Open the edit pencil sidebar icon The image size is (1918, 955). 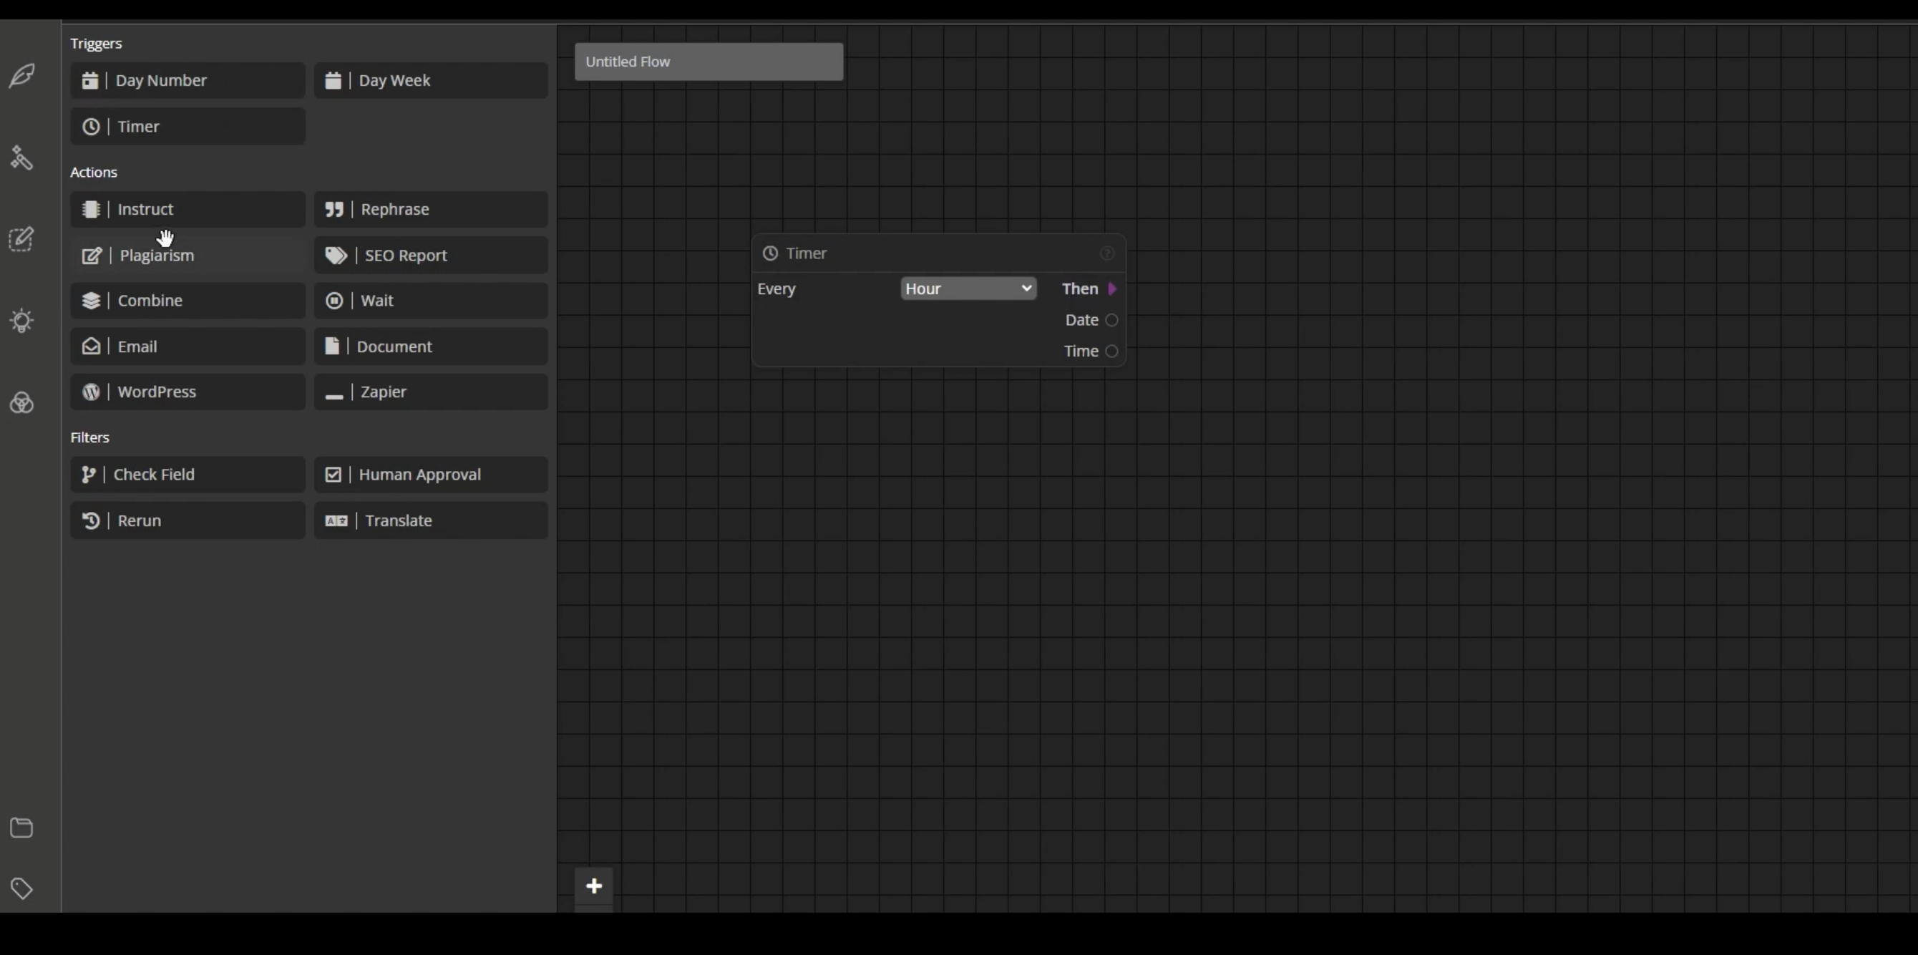pos(21,239)
